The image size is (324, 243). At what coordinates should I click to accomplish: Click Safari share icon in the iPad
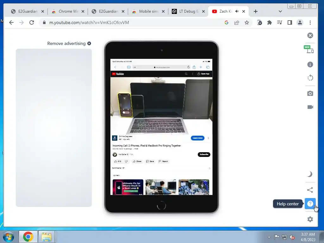[194, 67]
